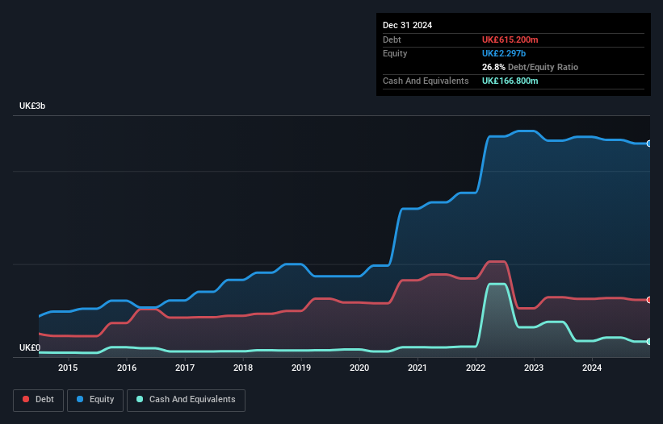The image size is (663, 424).
Task: Click the 2016 x-axis label
Action: pos(127,368)
